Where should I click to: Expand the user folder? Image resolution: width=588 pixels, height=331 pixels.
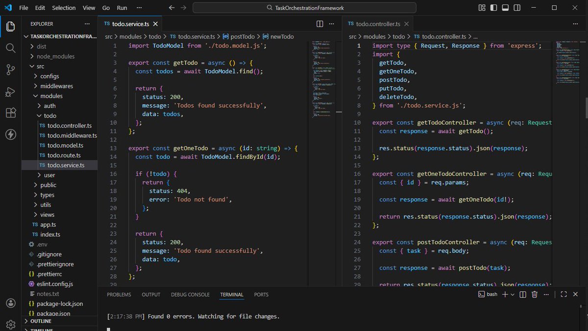[x=60, y=175]
